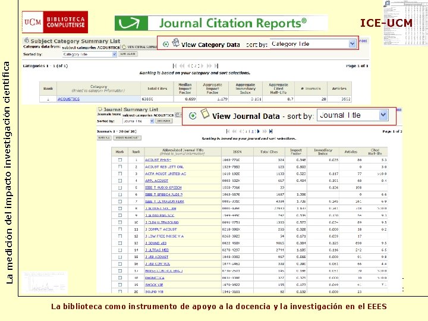Click the Median Impact Factor column header
The width and height of the screenshot is (428, 321).
click(x=185, y=89)
